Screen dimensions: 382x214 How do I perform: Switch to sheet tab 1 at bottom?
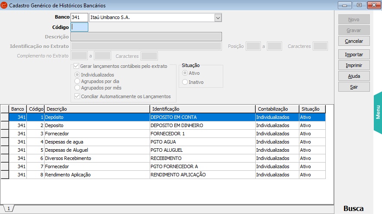(8, 208)
